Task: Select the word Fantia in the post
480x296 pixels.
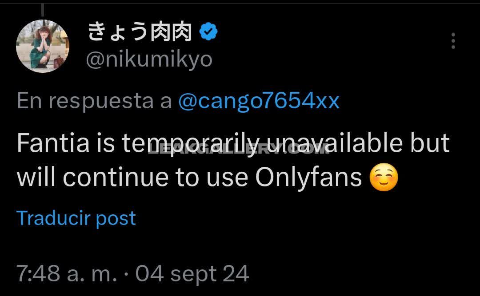Action: click(x=53, y=143)
